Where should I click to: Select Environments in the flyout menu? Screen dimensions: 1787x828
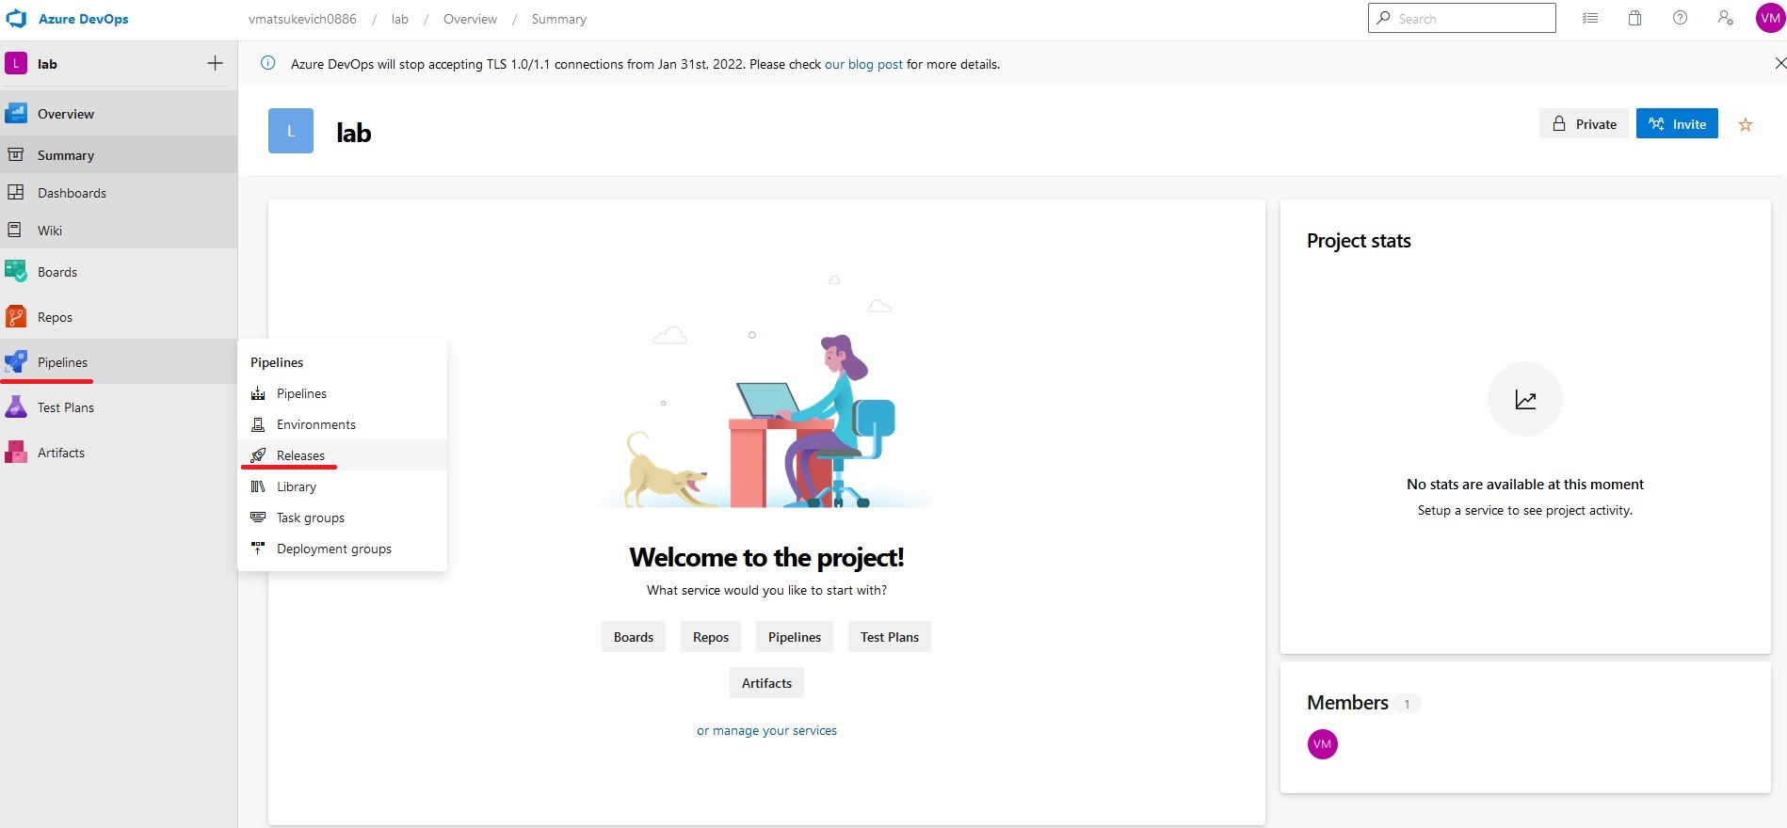[x=343, y=424]
